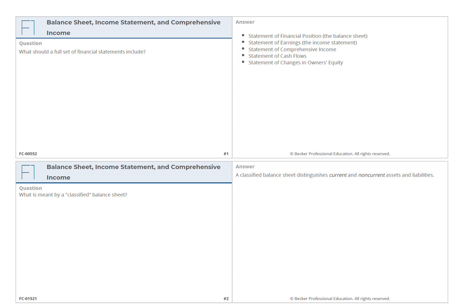The height and width of the screenshot is (304, 457).
Task: Click the F1 icon on flashcard #1
Action: 28,27
